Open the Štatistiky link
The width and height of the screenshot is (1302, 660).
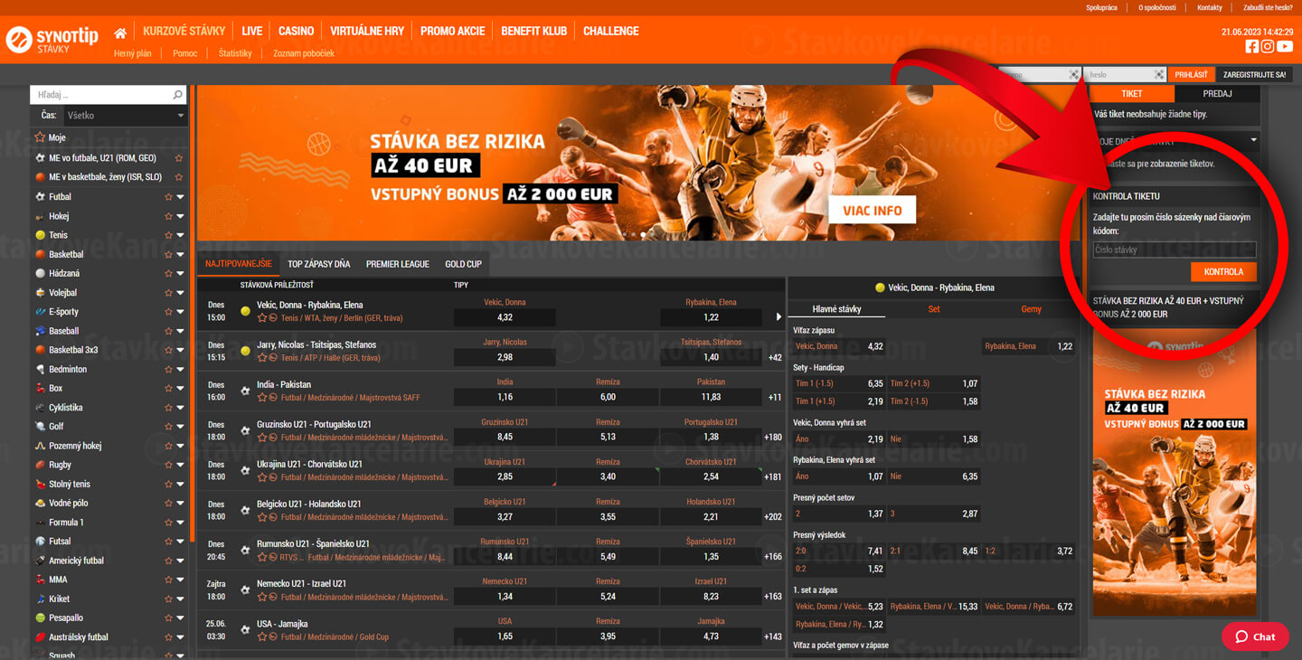tap(235, 53)
